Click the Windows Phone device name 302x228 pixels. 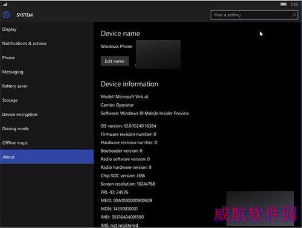pyautogui.click(x=117, y=46)
